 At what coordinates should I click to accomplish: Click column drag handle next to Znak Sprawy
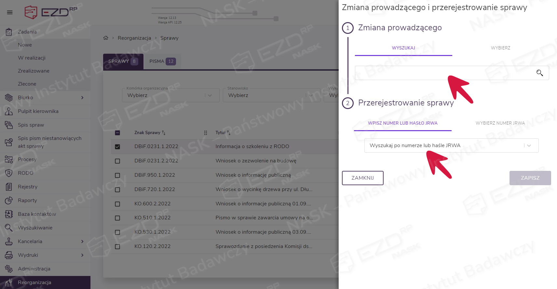click(x=205, y=133)
